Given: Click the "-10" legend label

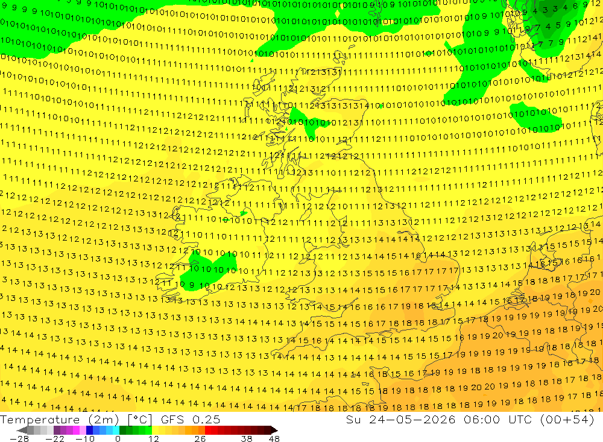Looking at the screenshot, I should [85, 439].
